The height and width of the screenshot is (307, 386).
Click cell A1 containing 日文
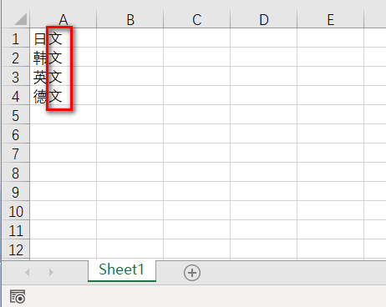[63, 38]
